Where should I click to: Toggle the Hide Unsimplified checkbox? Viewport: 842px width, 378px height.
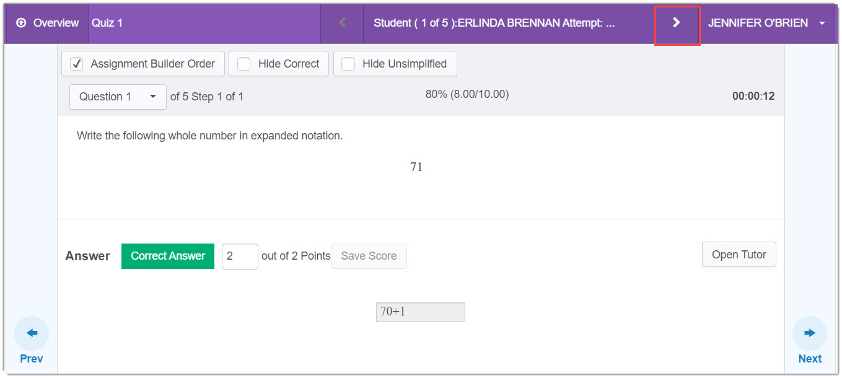coord(349,64)
